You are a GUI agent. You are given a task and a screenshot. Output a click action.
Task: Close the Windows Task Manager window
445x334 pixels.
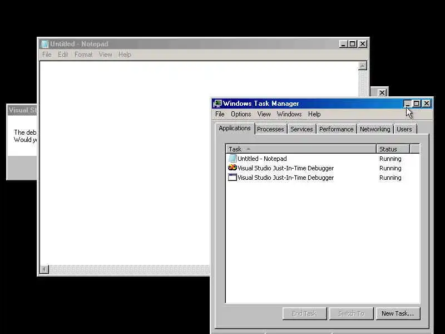427,104
